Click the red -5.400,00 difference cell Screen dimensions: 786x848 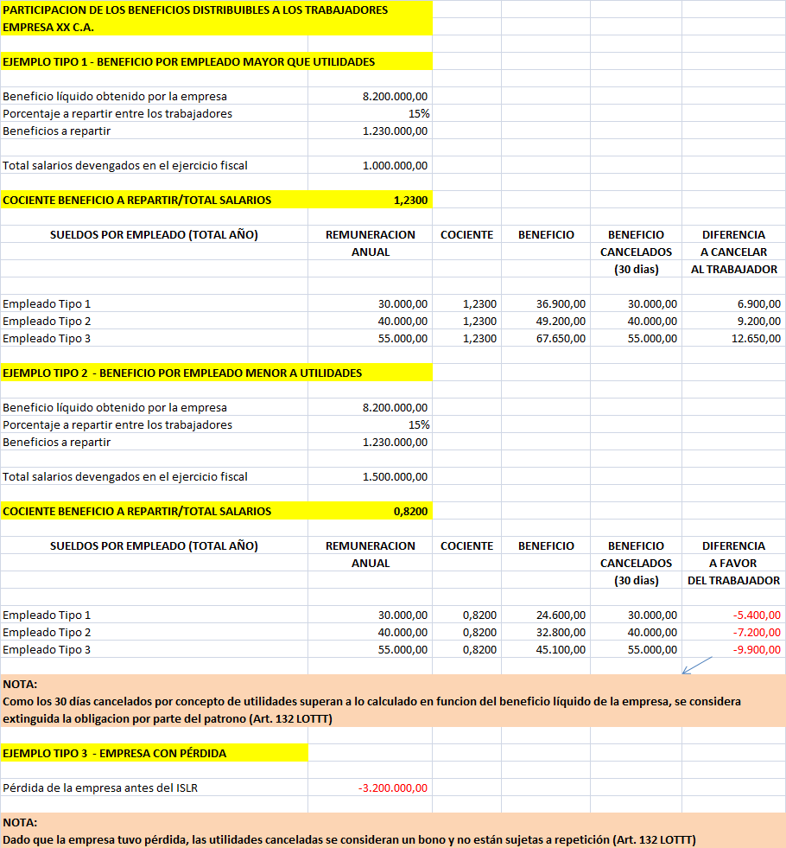pos(733,615)
